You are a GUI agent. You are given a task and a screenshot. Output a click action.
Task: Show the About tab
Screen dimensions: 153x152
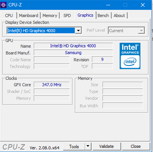[x=119, y=16]
